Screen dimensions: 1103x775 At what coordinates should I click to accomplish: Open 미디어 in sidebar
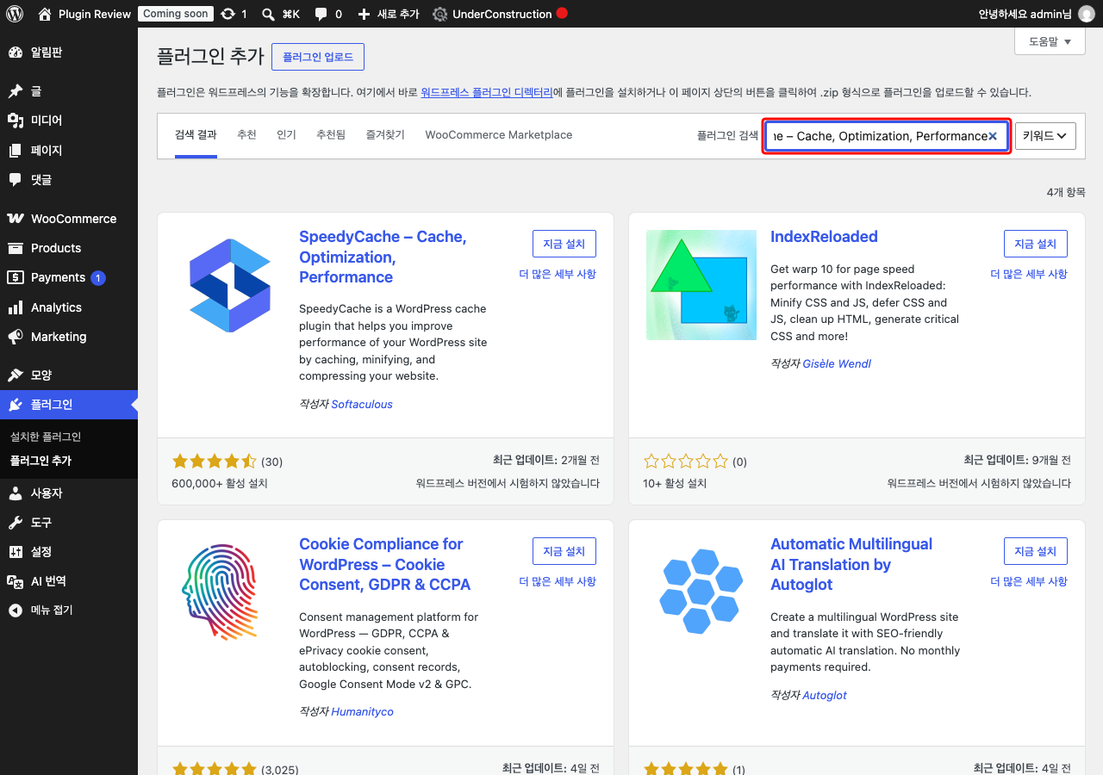pyautogui.click(x=69, y=121)
